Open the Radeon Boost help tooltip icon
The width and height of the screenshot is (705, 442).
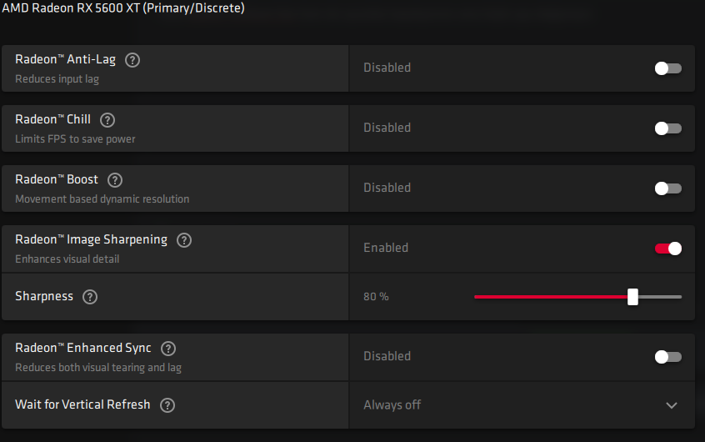pos(115,180)
